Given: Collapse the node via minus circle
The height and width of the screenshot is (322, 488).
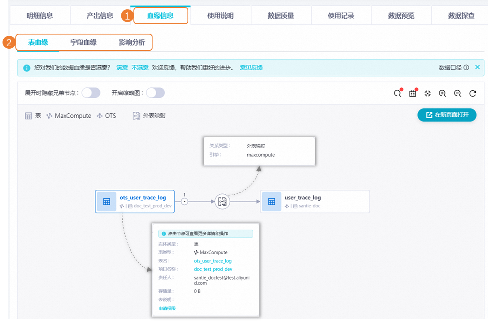Looking at the screenshot, I should click(x=185, y=201).
